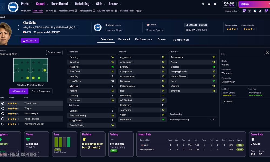Viewport: 270px width, 162px height.
Task: Click the bookmark flag icon
Action: coord(209,4)
